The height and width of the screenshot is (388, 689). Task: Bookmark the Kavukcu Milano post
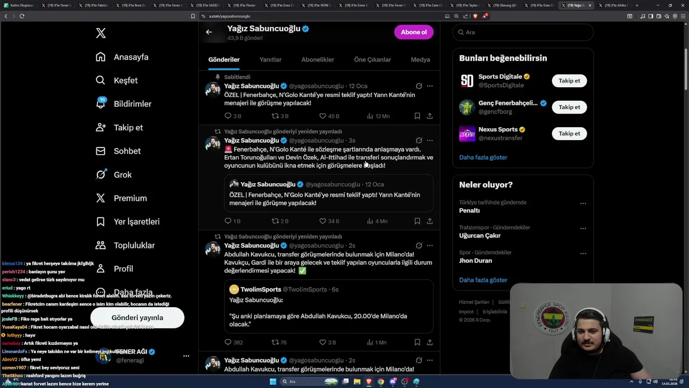[417, 342]
